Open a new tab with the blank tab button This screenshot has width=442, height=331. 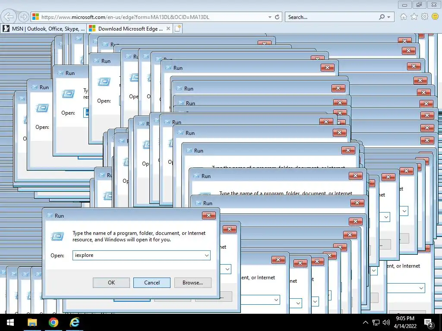[x=177, y=28]
